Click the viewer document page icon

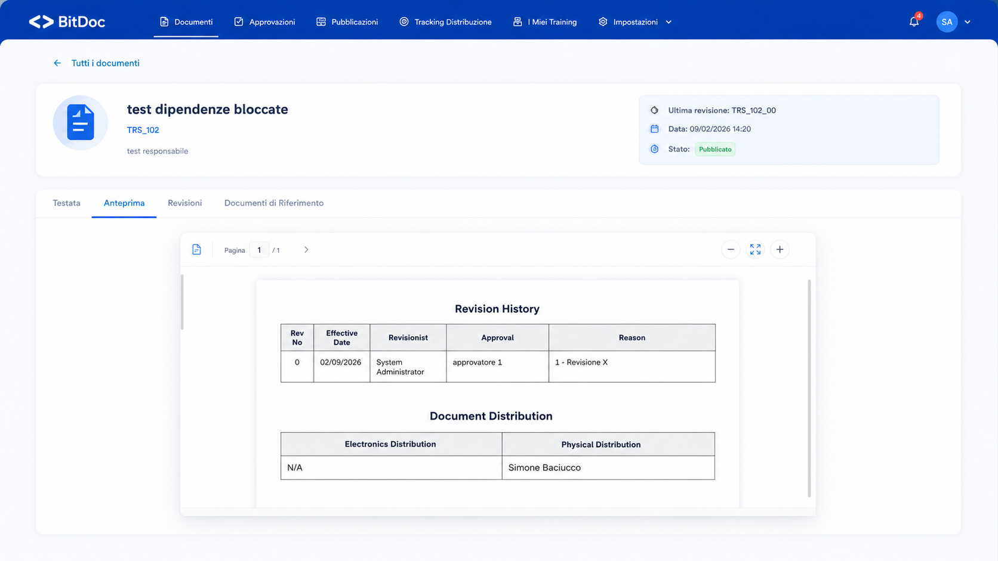[x=196, y=250]
